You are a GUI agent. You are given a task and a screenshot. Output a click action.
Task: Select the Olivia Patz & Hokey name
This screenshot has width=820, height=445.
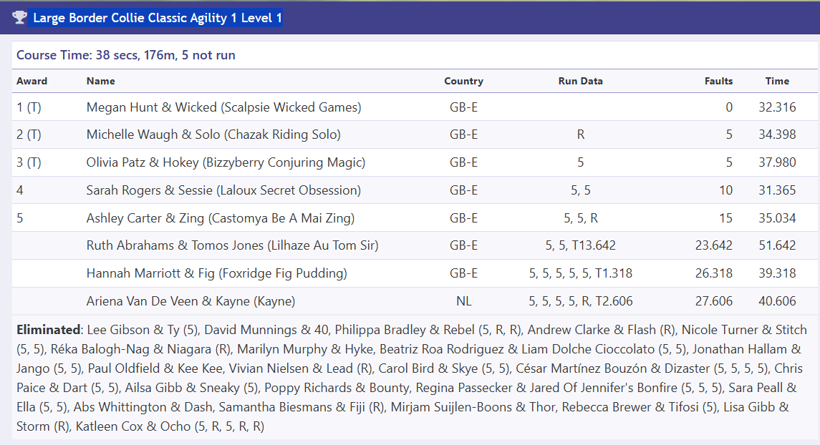[226, 162]
